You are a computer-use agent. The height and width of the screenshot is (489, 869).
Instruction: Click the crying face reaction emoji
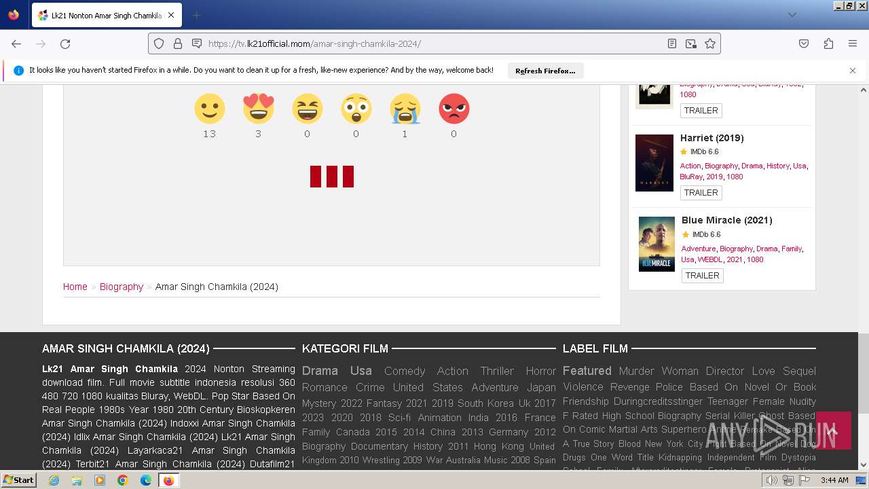tap(405, 109)
